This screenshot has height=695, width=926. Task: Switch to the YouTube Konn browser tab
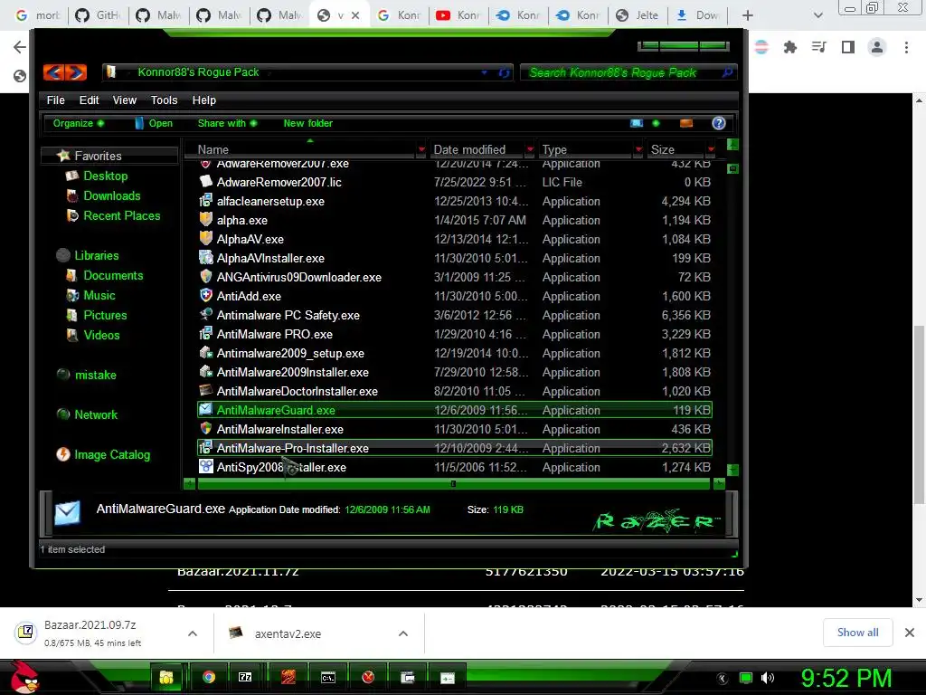point(458,14)
